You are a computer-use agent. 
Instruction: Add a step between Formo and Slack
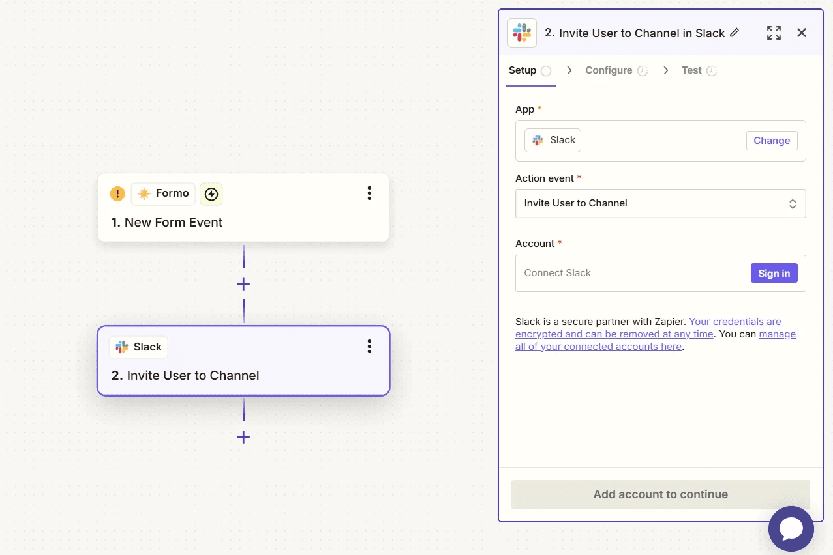coord(243,285)
